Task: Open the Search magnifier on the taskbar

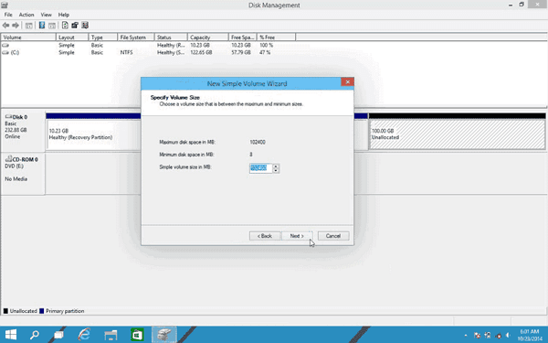Action: click(35, 335)
